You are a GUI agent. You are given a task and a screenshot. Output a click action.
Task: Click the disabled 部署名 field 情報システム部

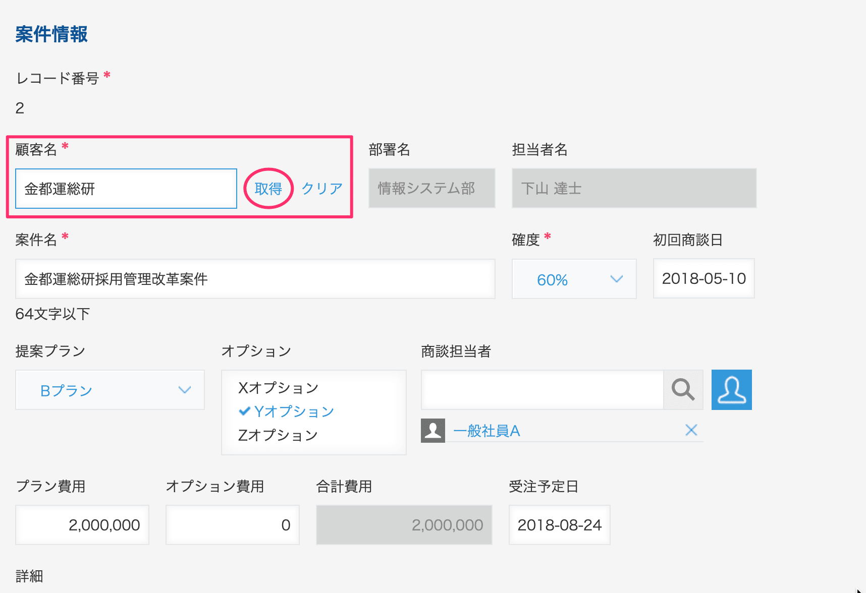pos(432,188)
